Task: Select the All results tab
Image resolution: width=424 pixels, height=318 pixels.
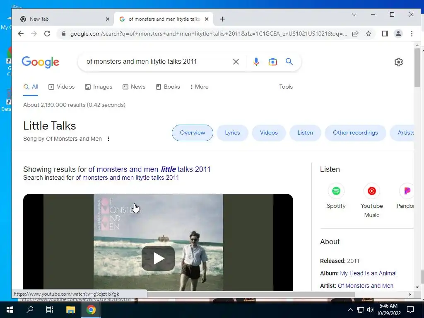Action: 31,87
